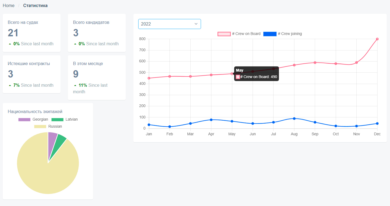390x206 pixels.
Task: Click August Crew joining data point
Action: point(294,118)
